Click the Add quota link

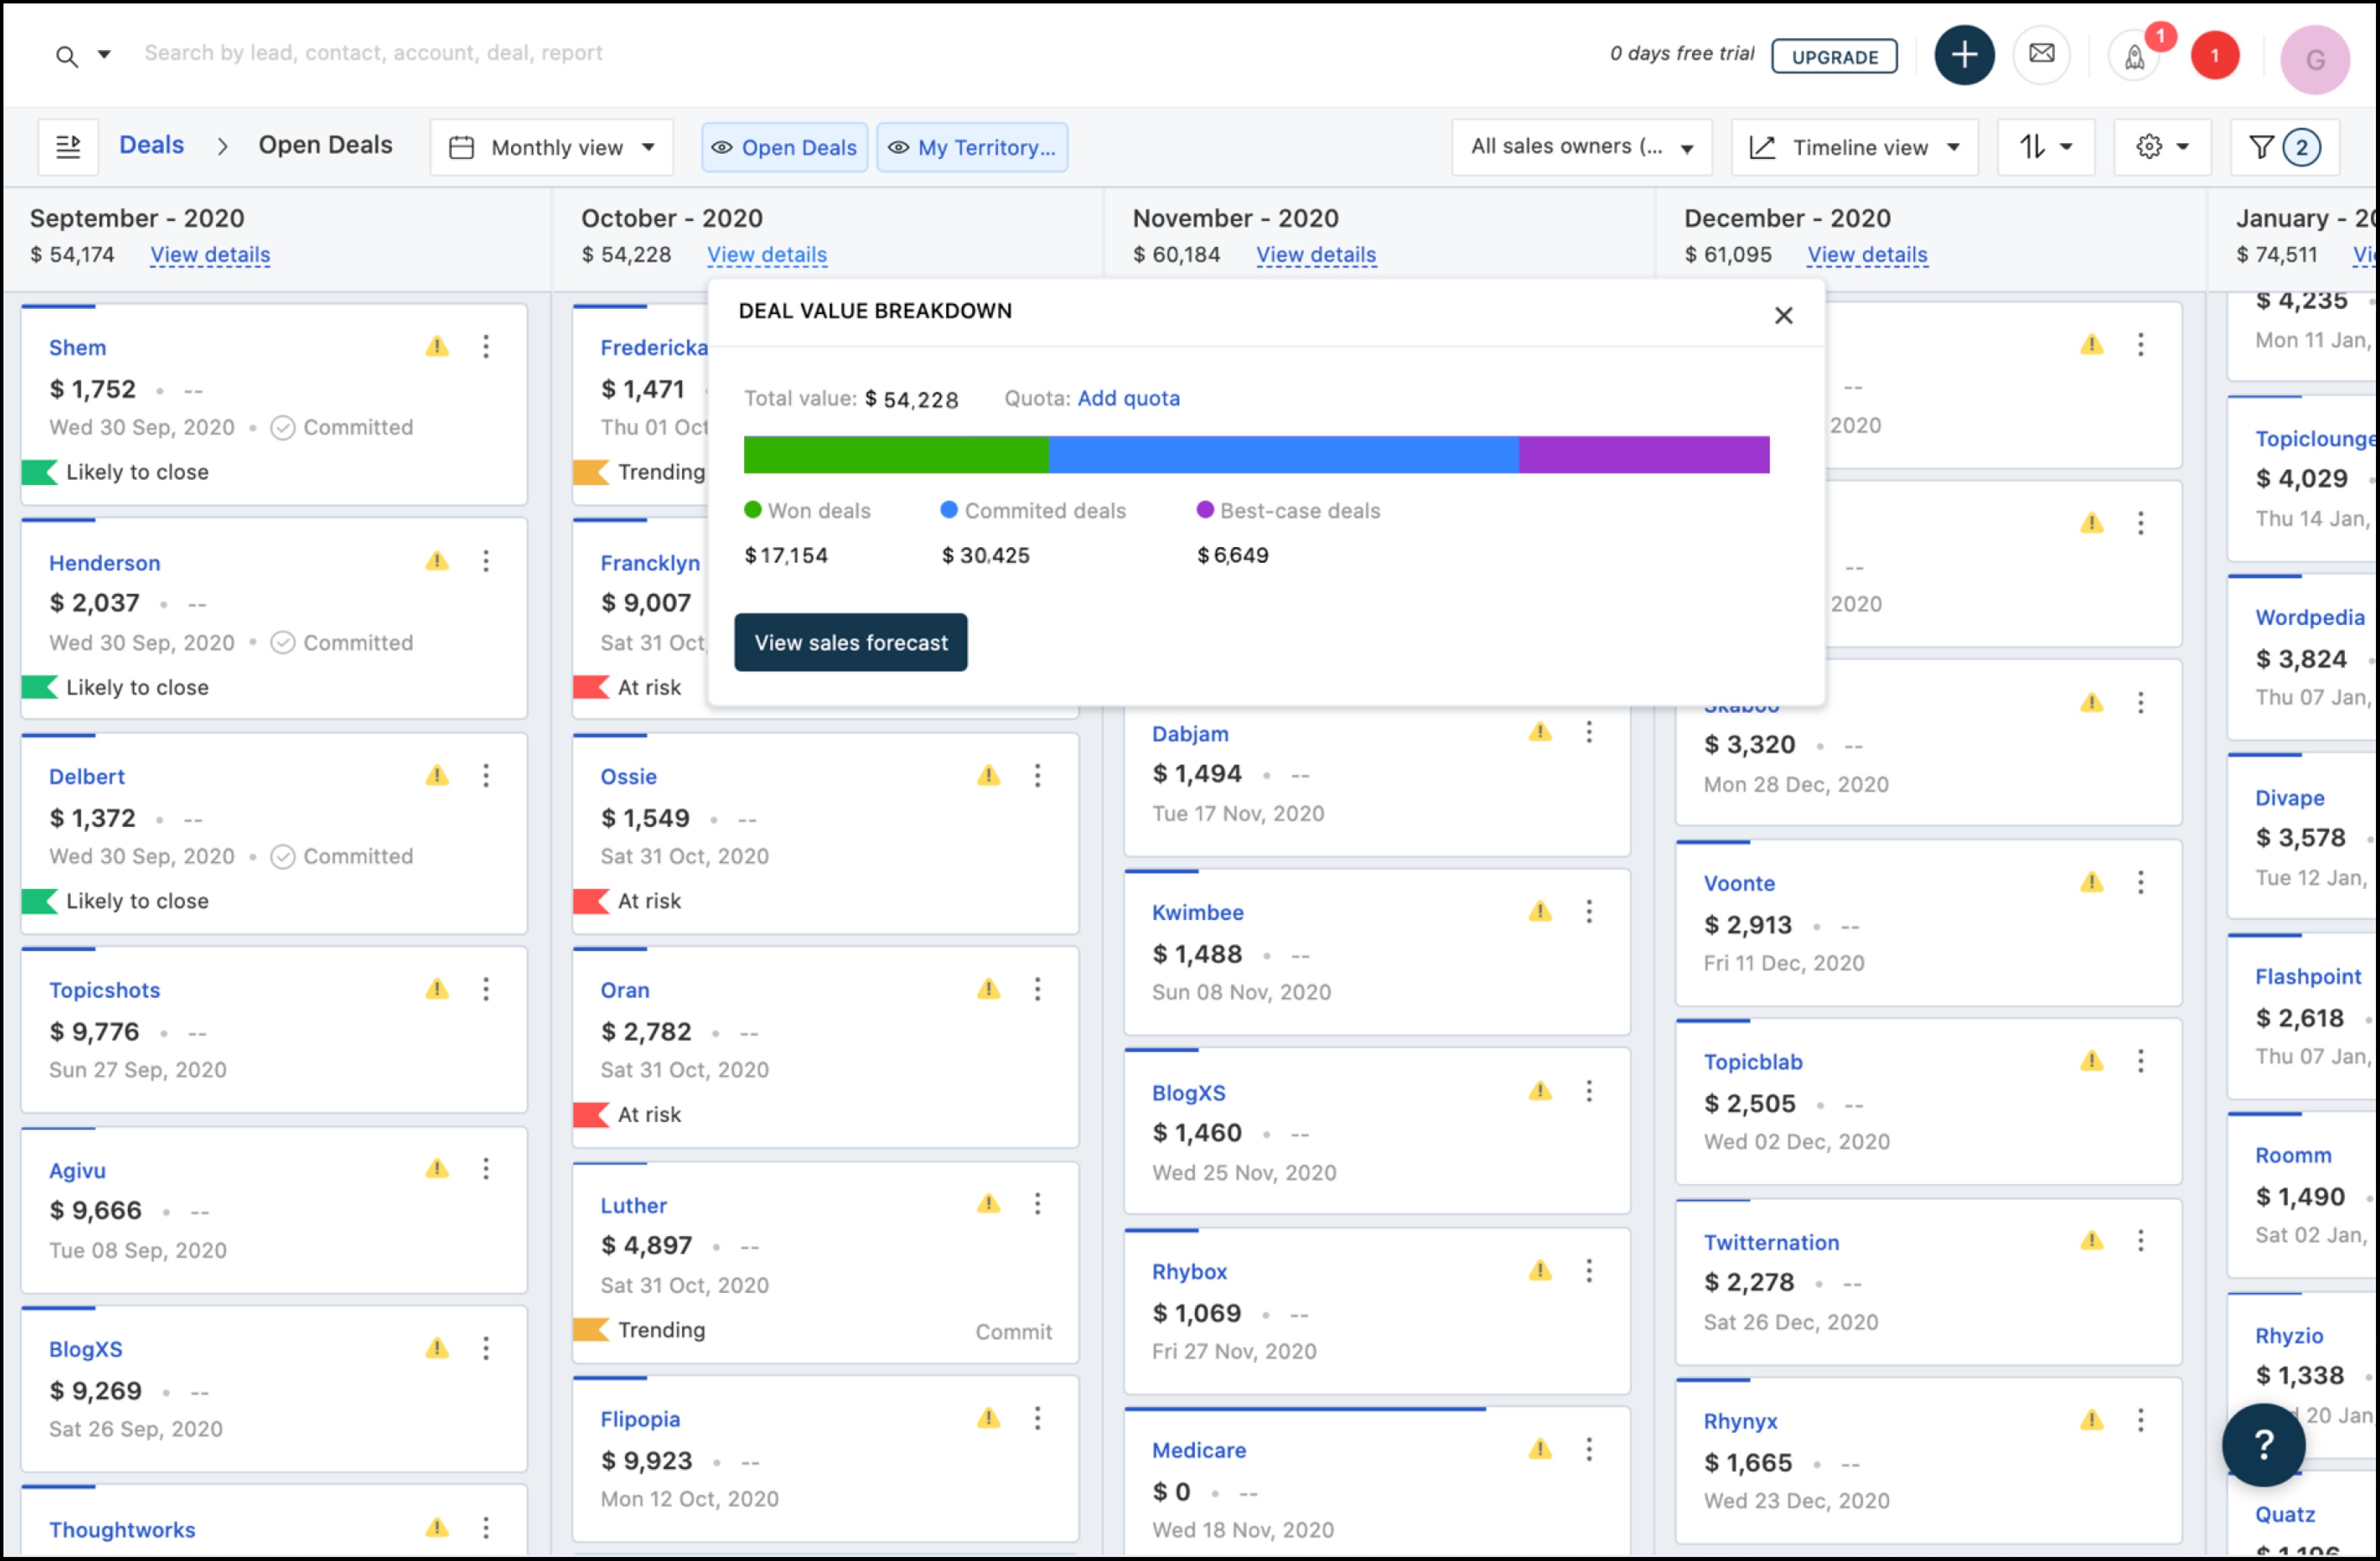[x=1128, y=399]
